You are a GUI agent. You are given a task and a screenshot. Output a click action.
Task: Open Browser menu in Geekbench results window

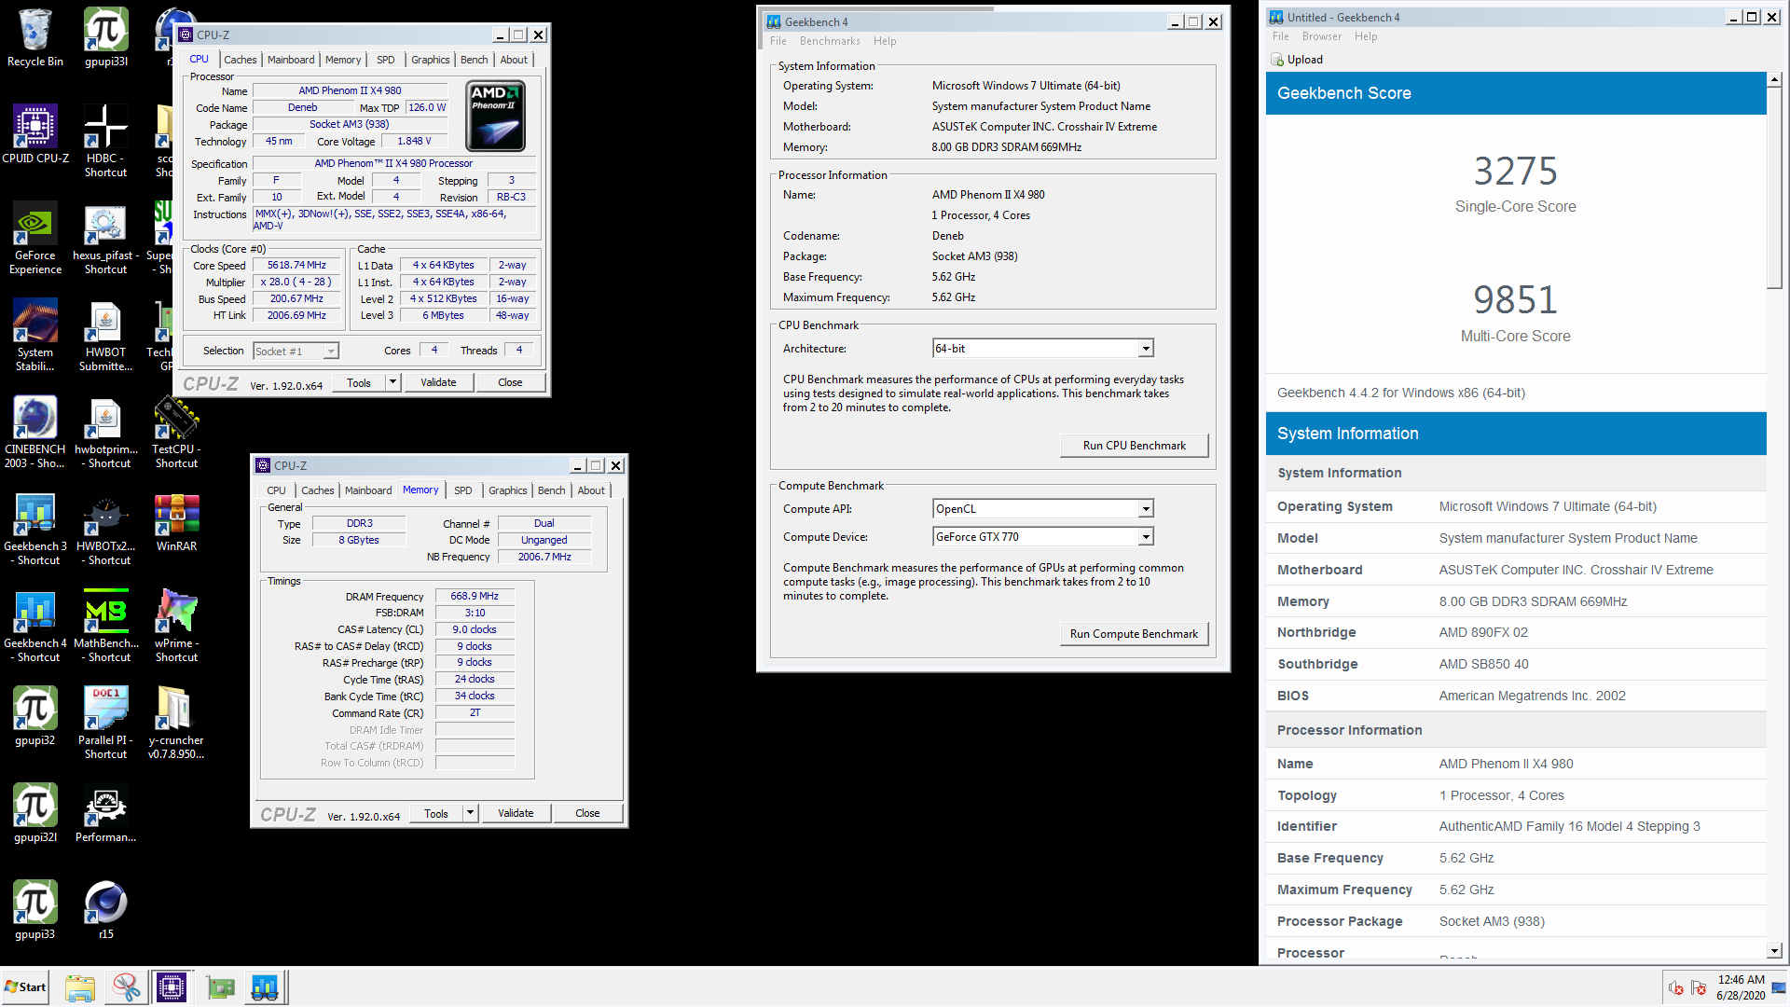coord(1322,36)
